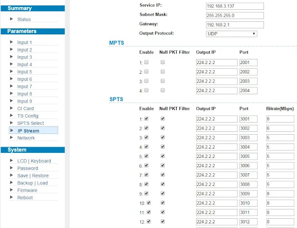Click SPTS port 3012 field
The width and height of the screenshot is (297, 228).
point(248,222)
